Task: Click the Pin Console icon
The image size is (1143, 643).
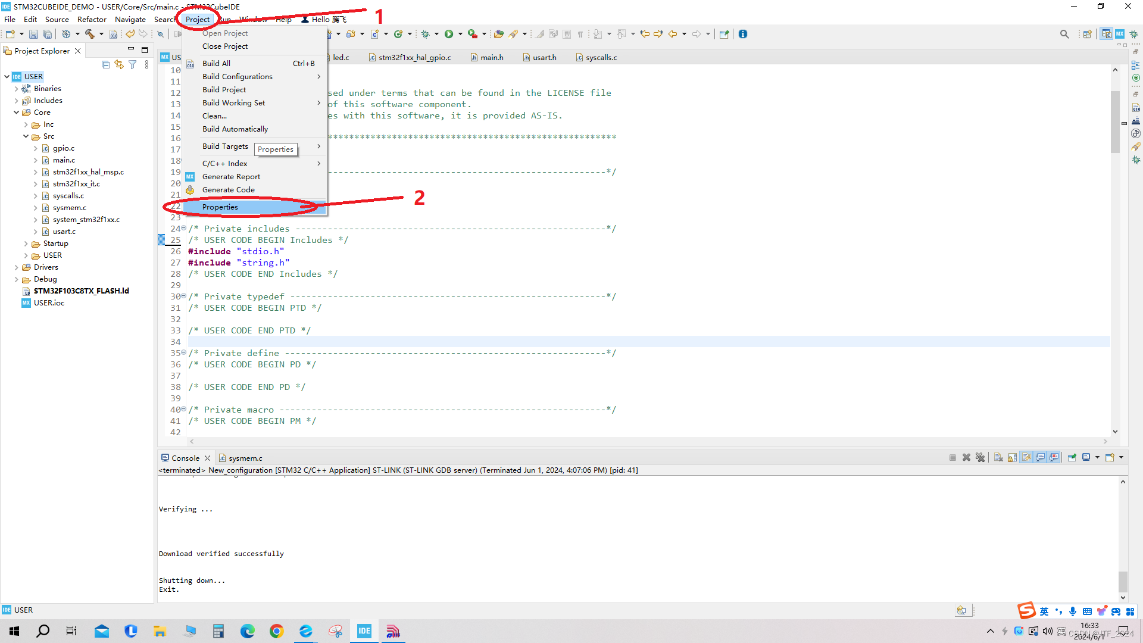Action: click(x=1072, y=457)
